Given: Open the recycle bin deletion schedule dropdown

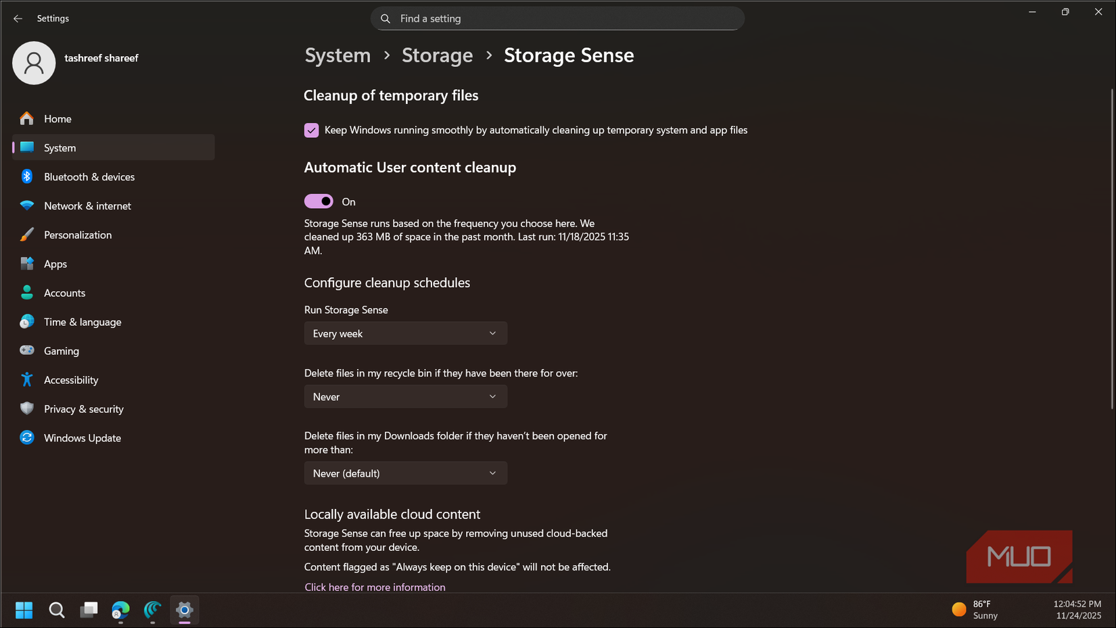Looking at the screenshot, I should [x=405, y=396].
